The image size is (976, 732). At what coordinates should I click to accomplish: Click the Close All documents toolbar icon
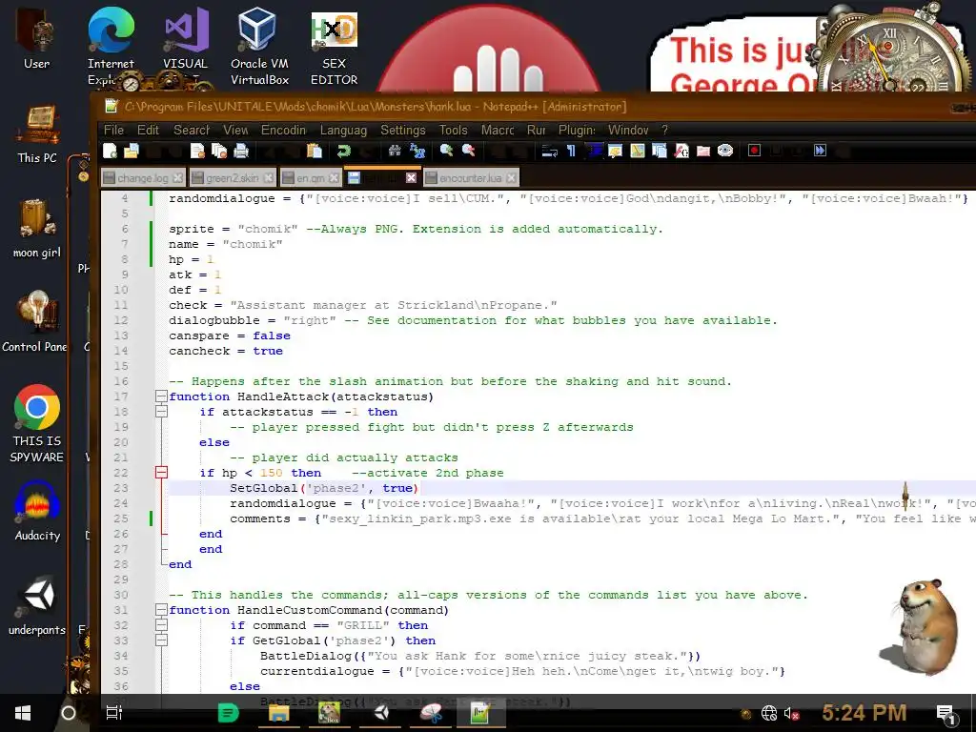coord(219,151)
